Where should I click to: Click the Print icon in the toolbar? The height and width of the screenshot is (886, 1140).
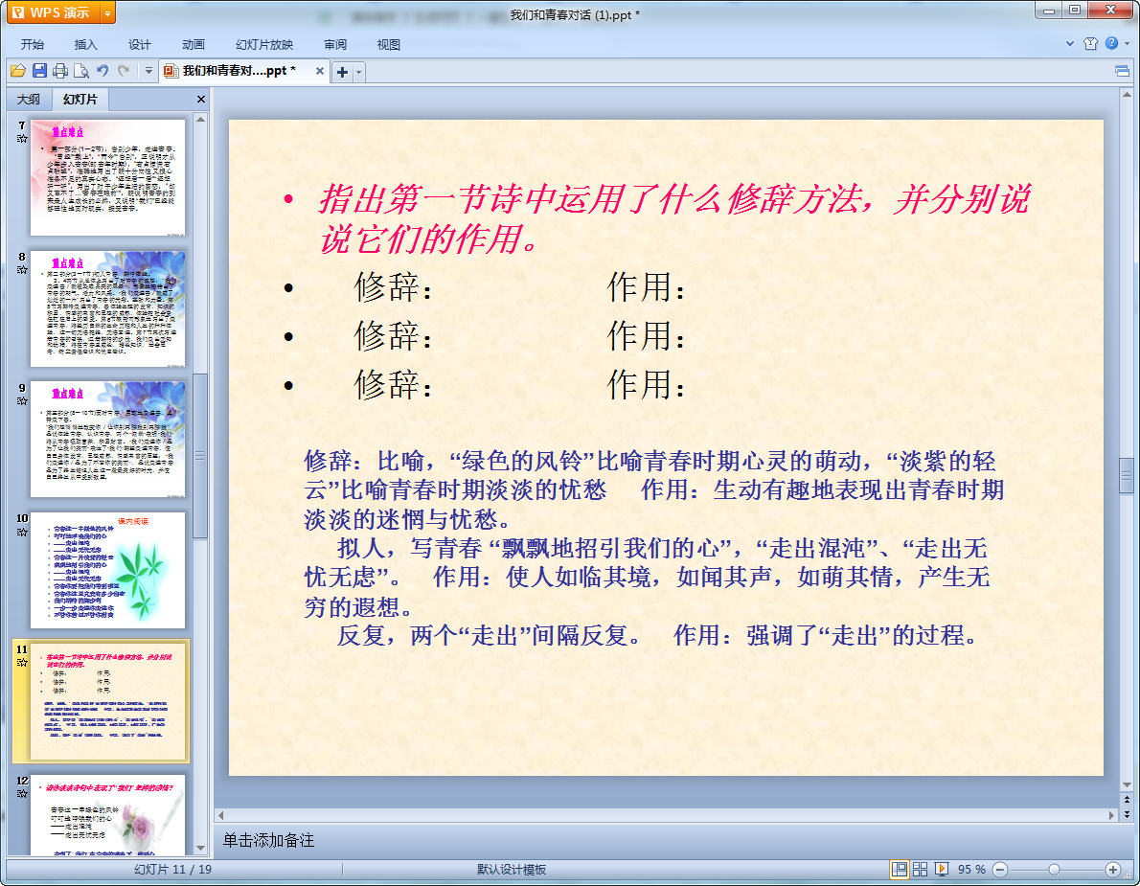tap(60, 71)
